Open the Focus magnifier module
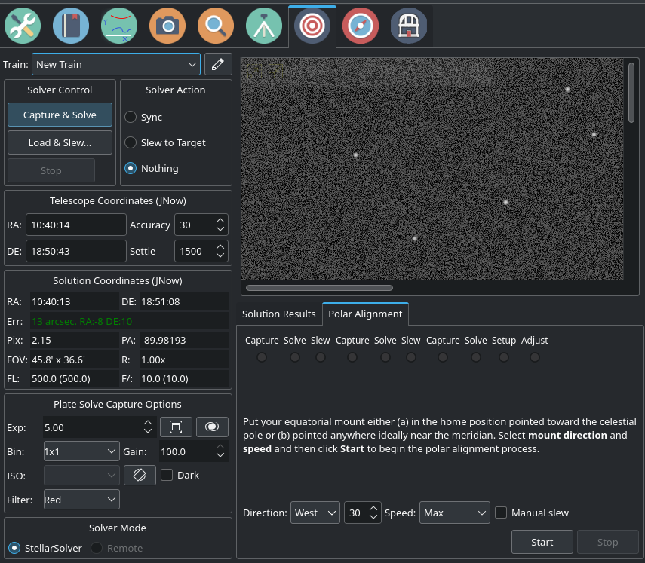The image size is (645, 563). coord(216,26)
